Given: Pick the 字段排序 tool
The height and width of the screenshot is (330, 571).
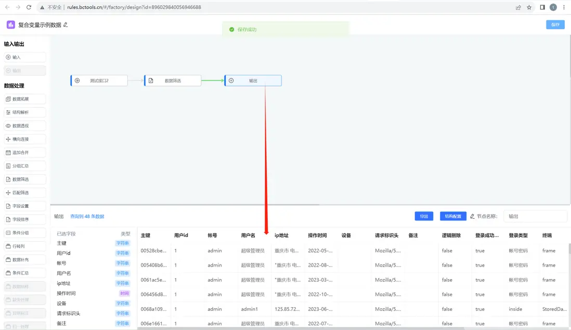Looking at the screenshot, I should 25,219.
